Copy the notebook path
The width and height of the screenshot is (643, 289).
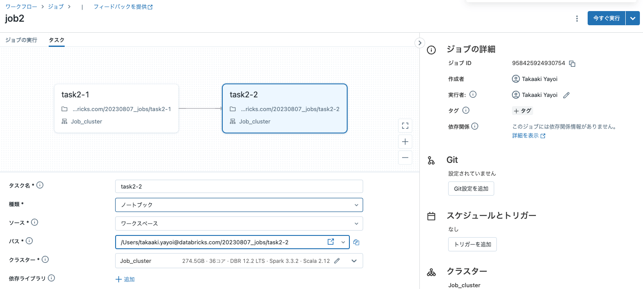[356, 243]
